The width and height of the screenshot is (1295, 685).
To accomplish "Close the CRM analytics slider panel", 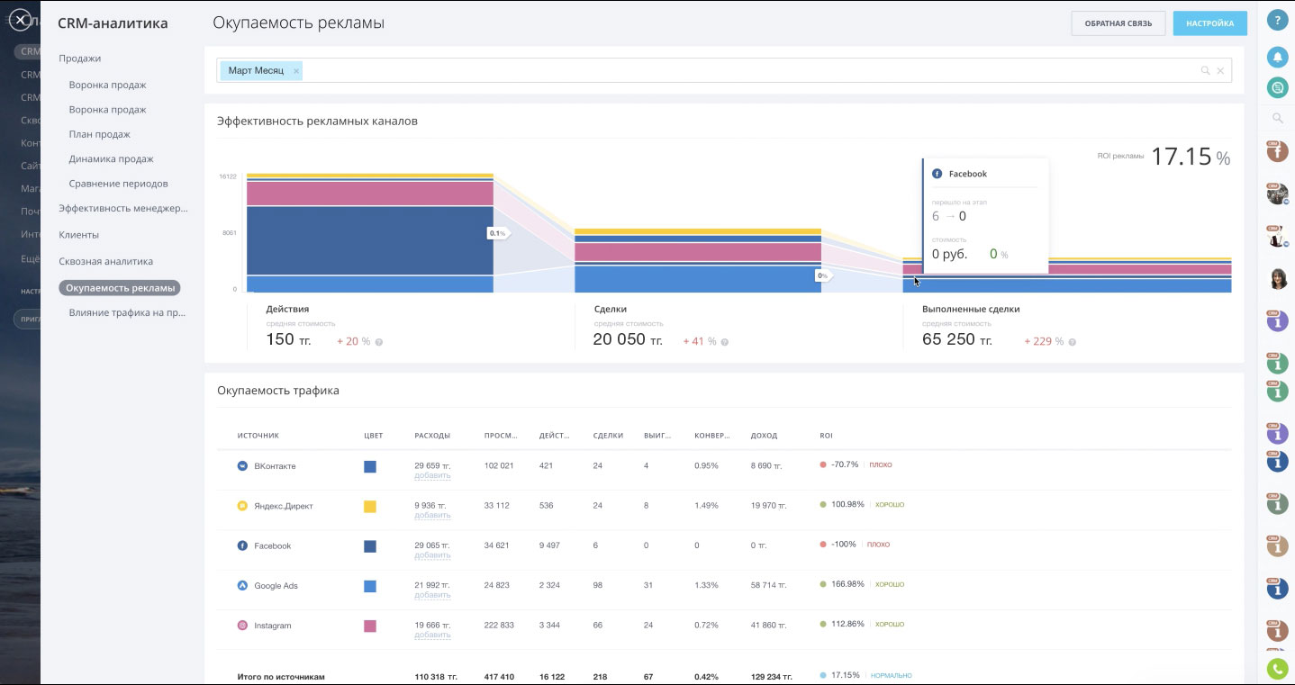I will point(20,20).
